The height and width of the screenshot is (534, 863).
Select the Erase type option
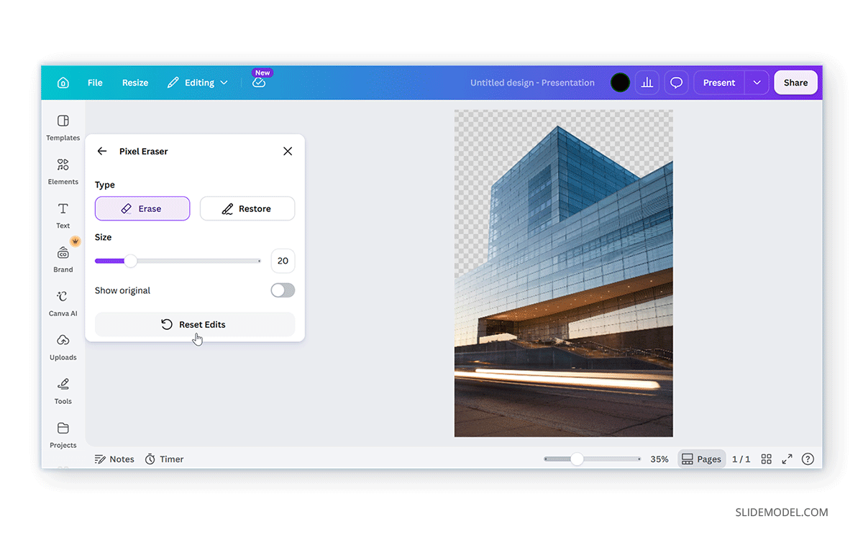coord(142,208)
